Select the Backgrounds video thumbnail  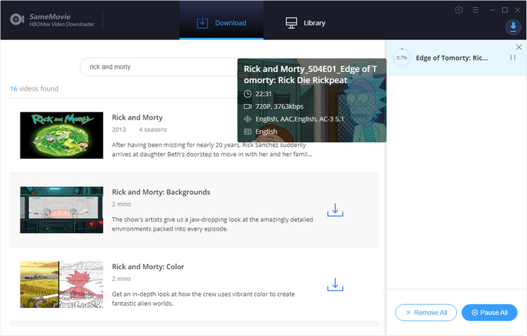coord(62,209)
